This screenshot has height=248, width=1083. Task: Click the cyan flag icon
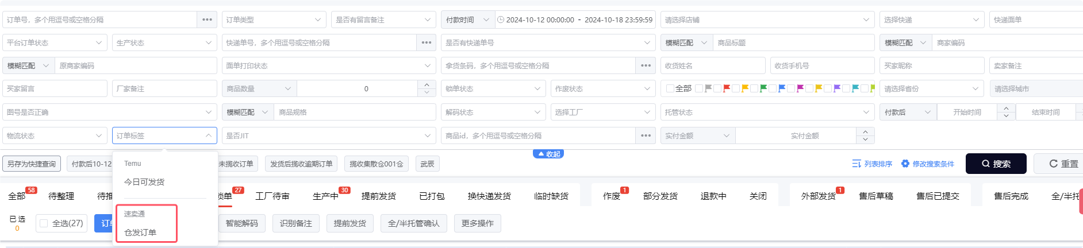[x=855, y=88]
